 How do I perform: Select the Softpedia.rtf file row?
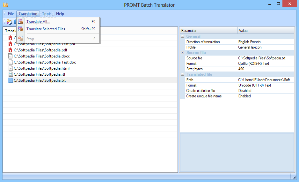click(90, 74)
